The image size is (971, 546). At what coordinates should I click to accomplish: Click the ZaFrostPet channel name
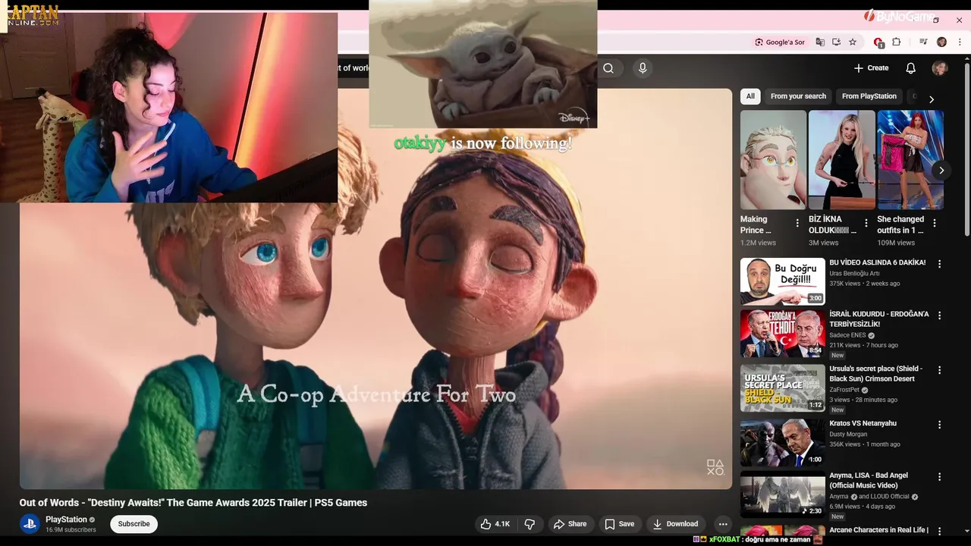844,390
